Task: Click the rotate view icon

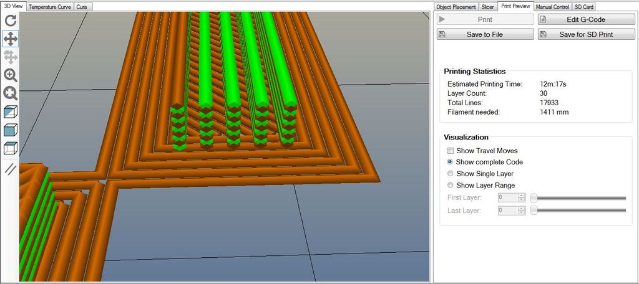Action: pos(10,21)
